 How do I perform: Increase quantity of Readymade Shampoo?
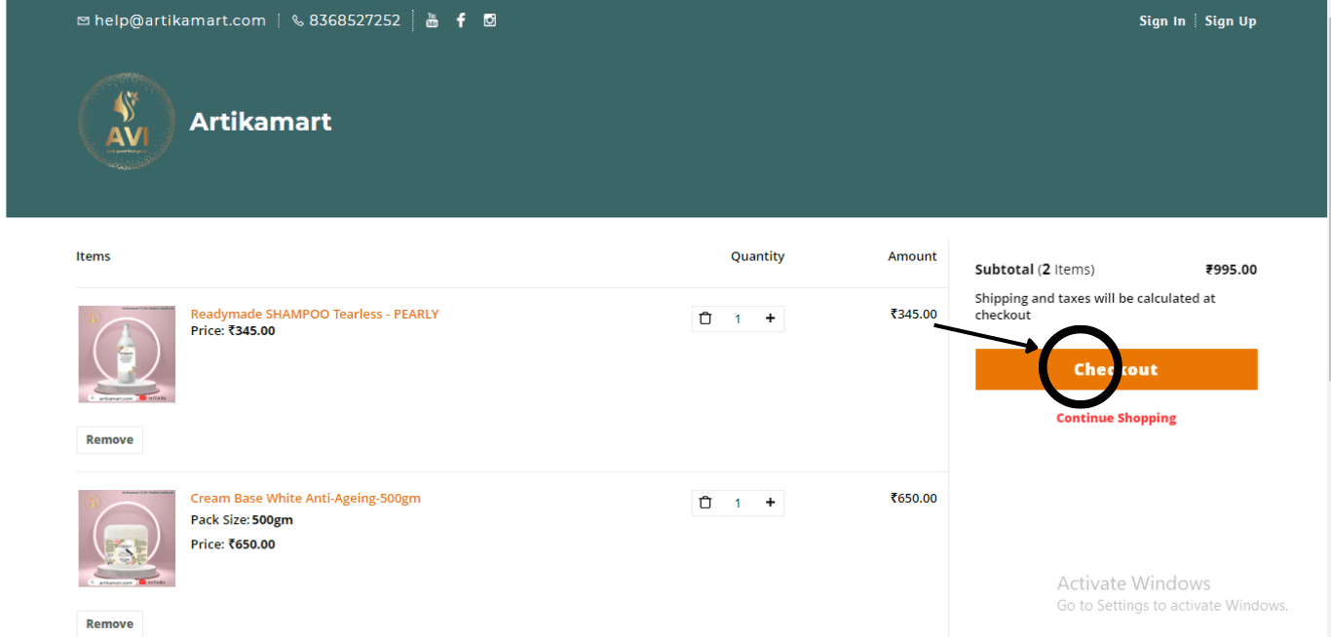tap(770, 318)
